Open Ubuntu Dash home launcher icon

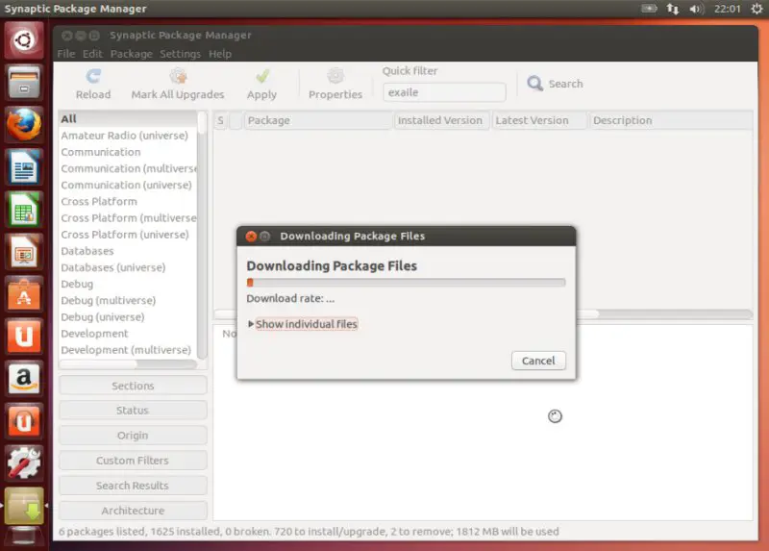pos(23,40)
